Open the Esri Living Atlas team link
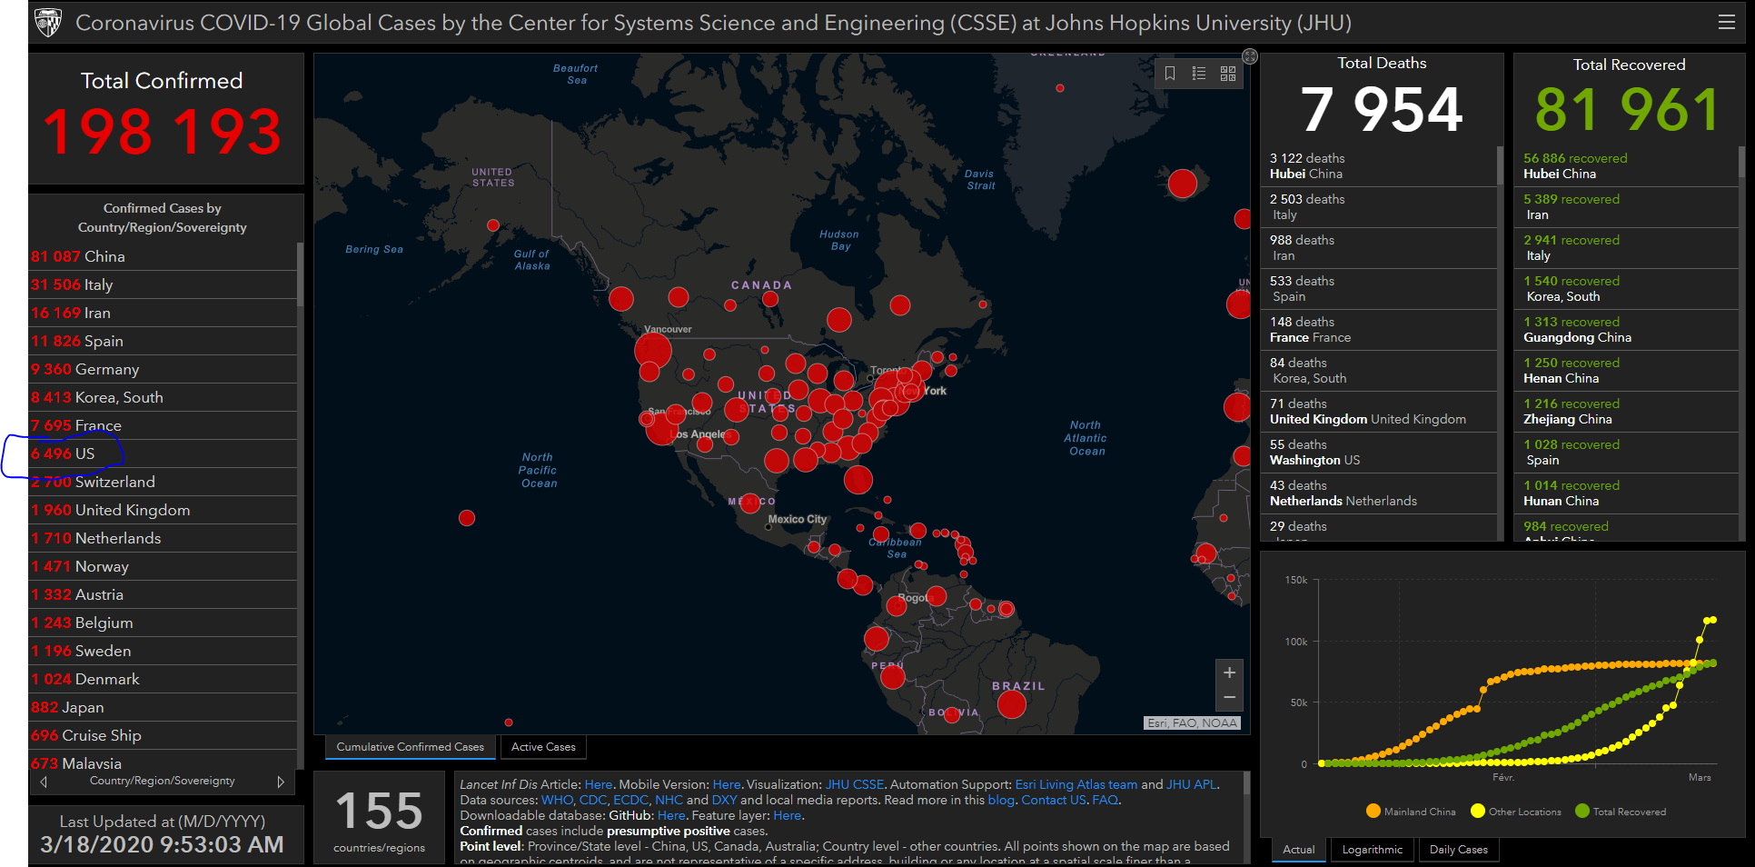This screenshot has height=867, width=1755. 1076,784
